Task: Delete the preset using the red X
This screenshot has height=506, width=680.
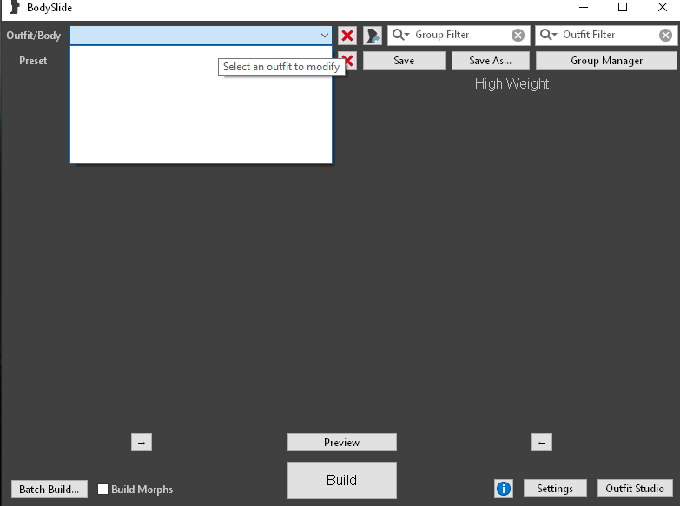Action: [x=349, y=61]
